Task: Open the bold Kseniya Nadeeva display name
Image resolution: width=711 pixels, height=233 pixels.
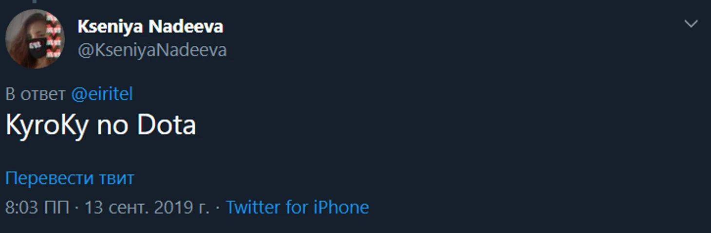Action: click(150, 27)
